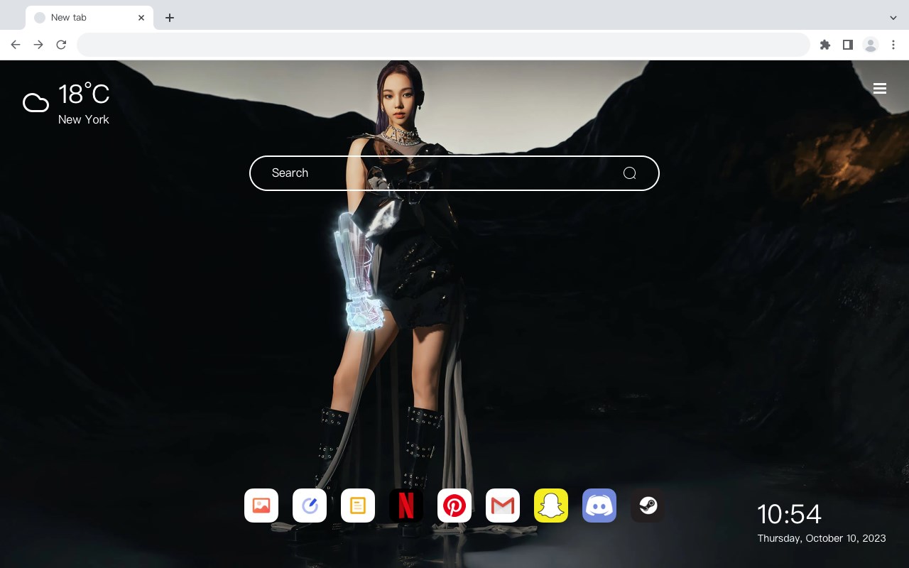Click the cloud weather icon
The image size is (909, 568).
click(36, 104)
